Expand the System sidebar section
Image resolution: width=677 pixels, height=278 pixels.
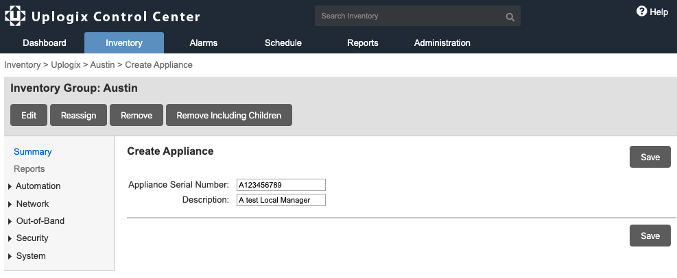(x=31, y=256)
